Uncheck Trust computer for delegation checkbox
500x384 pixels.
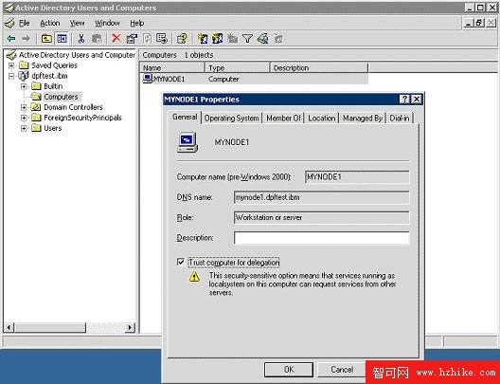pos(181,262)
